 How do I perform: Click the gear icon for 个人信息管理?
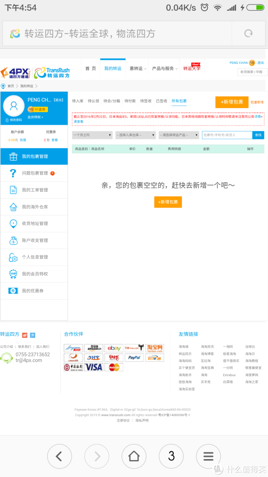point(13,257)
